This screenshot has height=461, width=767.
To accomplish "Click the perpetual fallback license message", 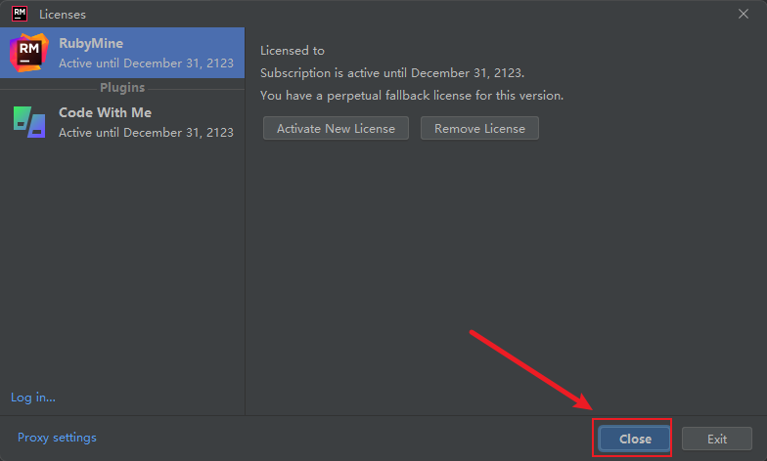I will tap(412, 96).
